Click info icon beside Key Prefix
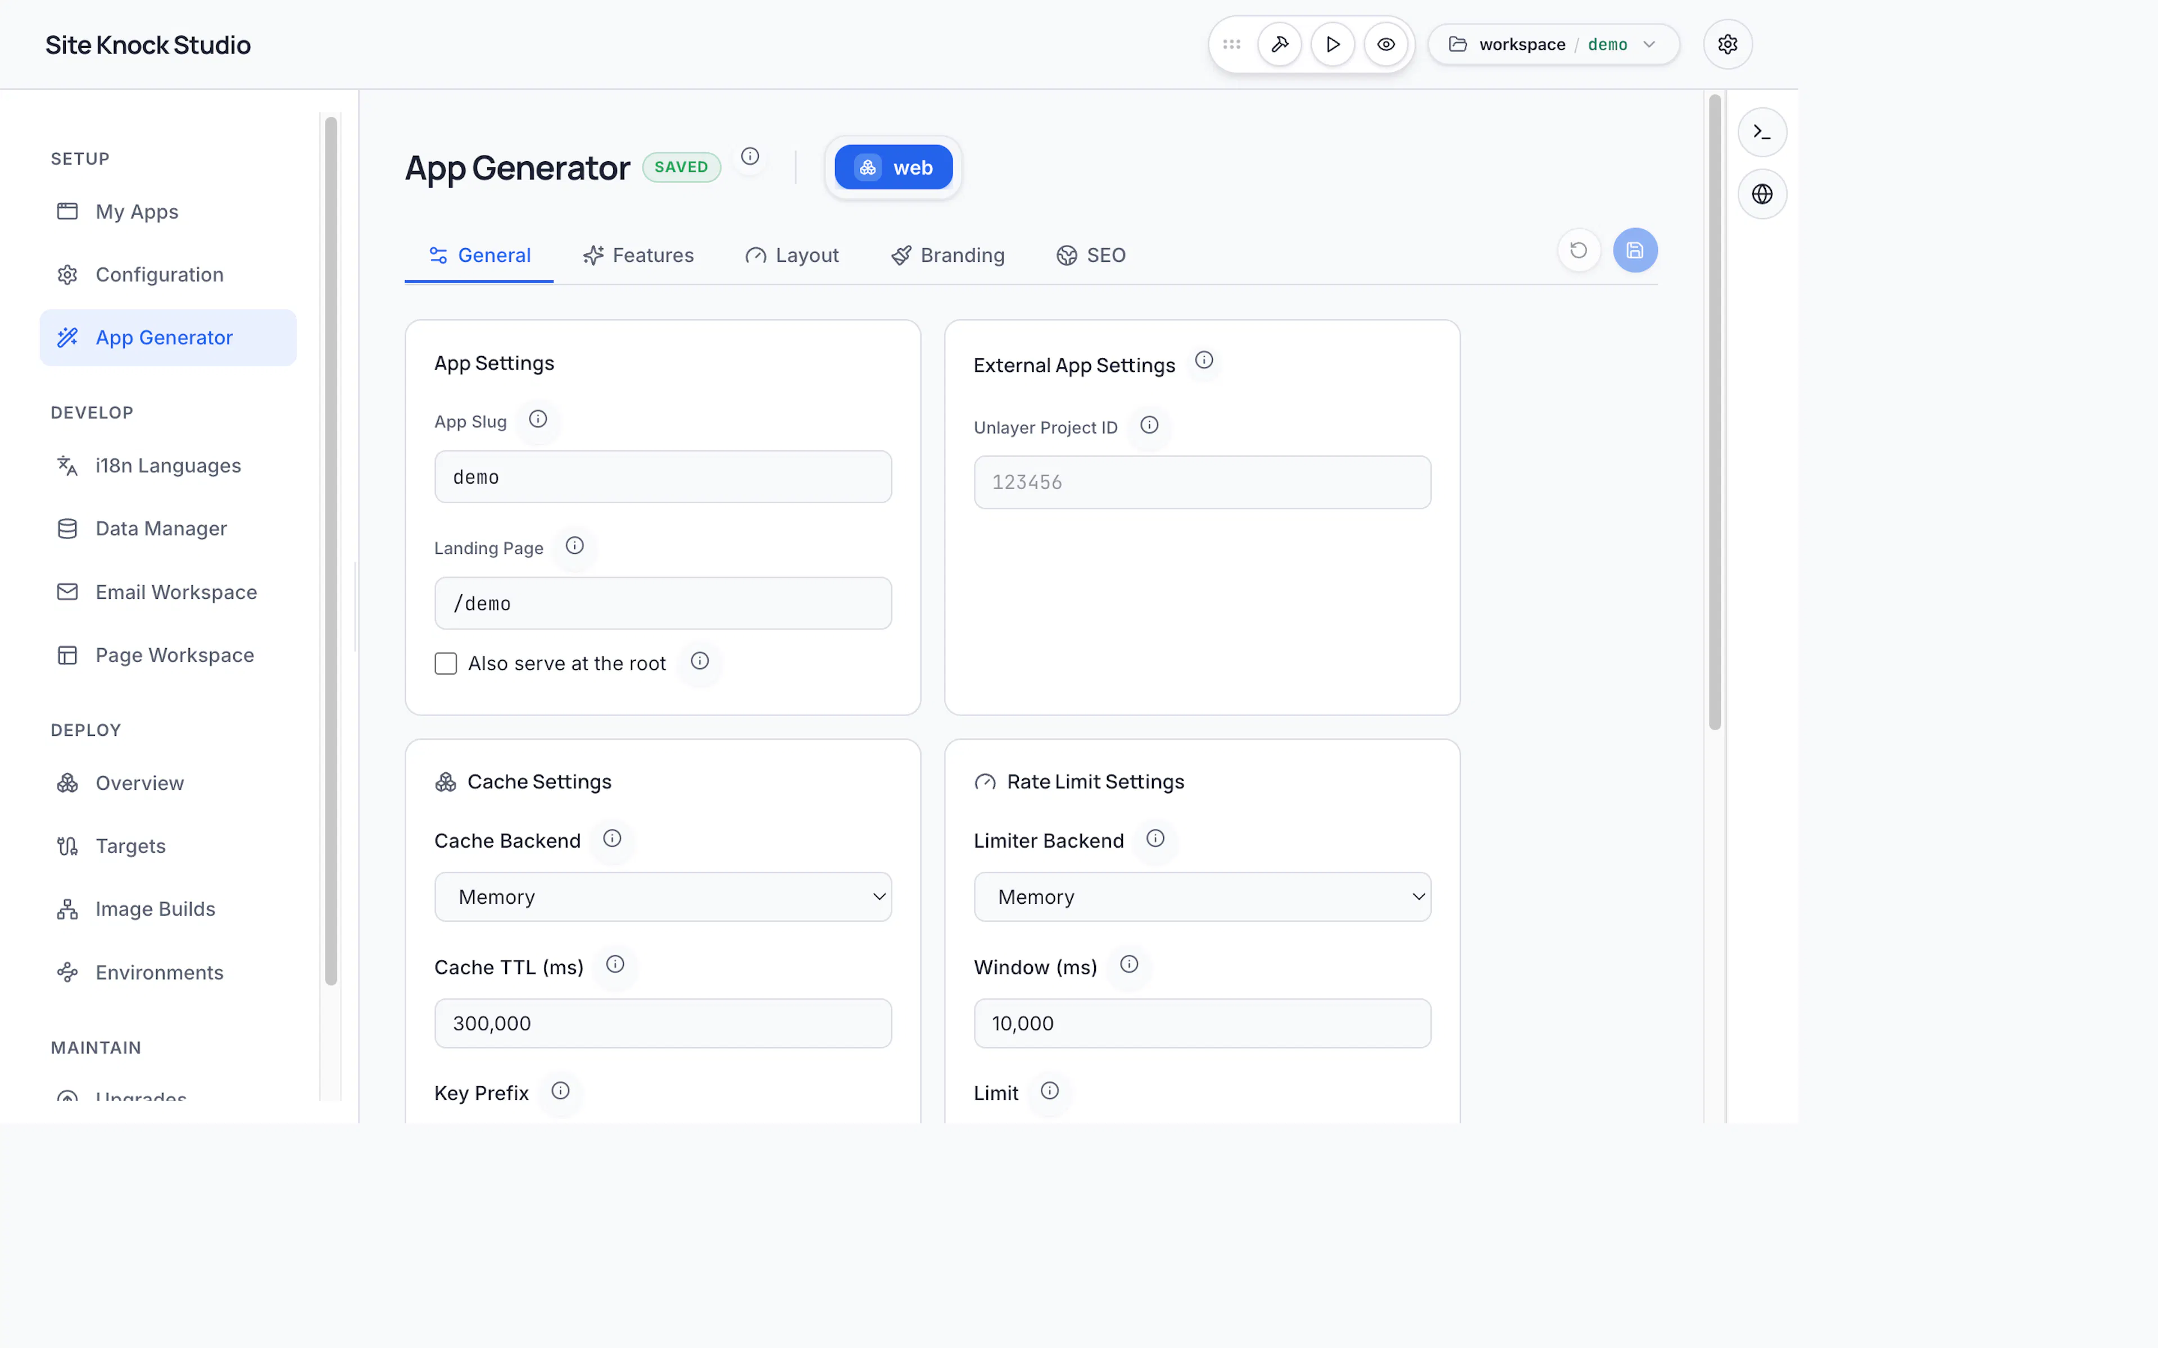Viewport: 2158px width, 1348px height. pos(560,1090)
